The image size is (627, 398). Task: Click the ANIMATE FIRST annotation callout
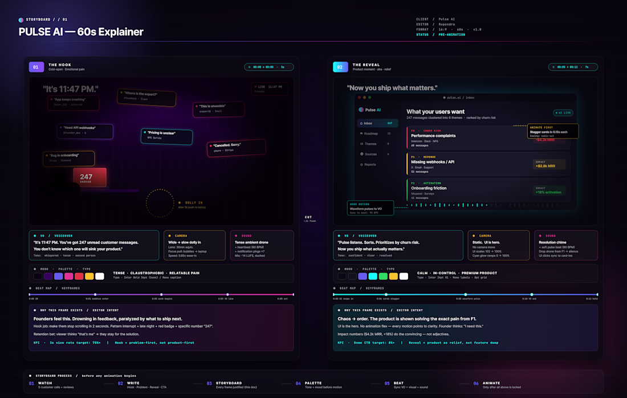(x=553, y=131)
